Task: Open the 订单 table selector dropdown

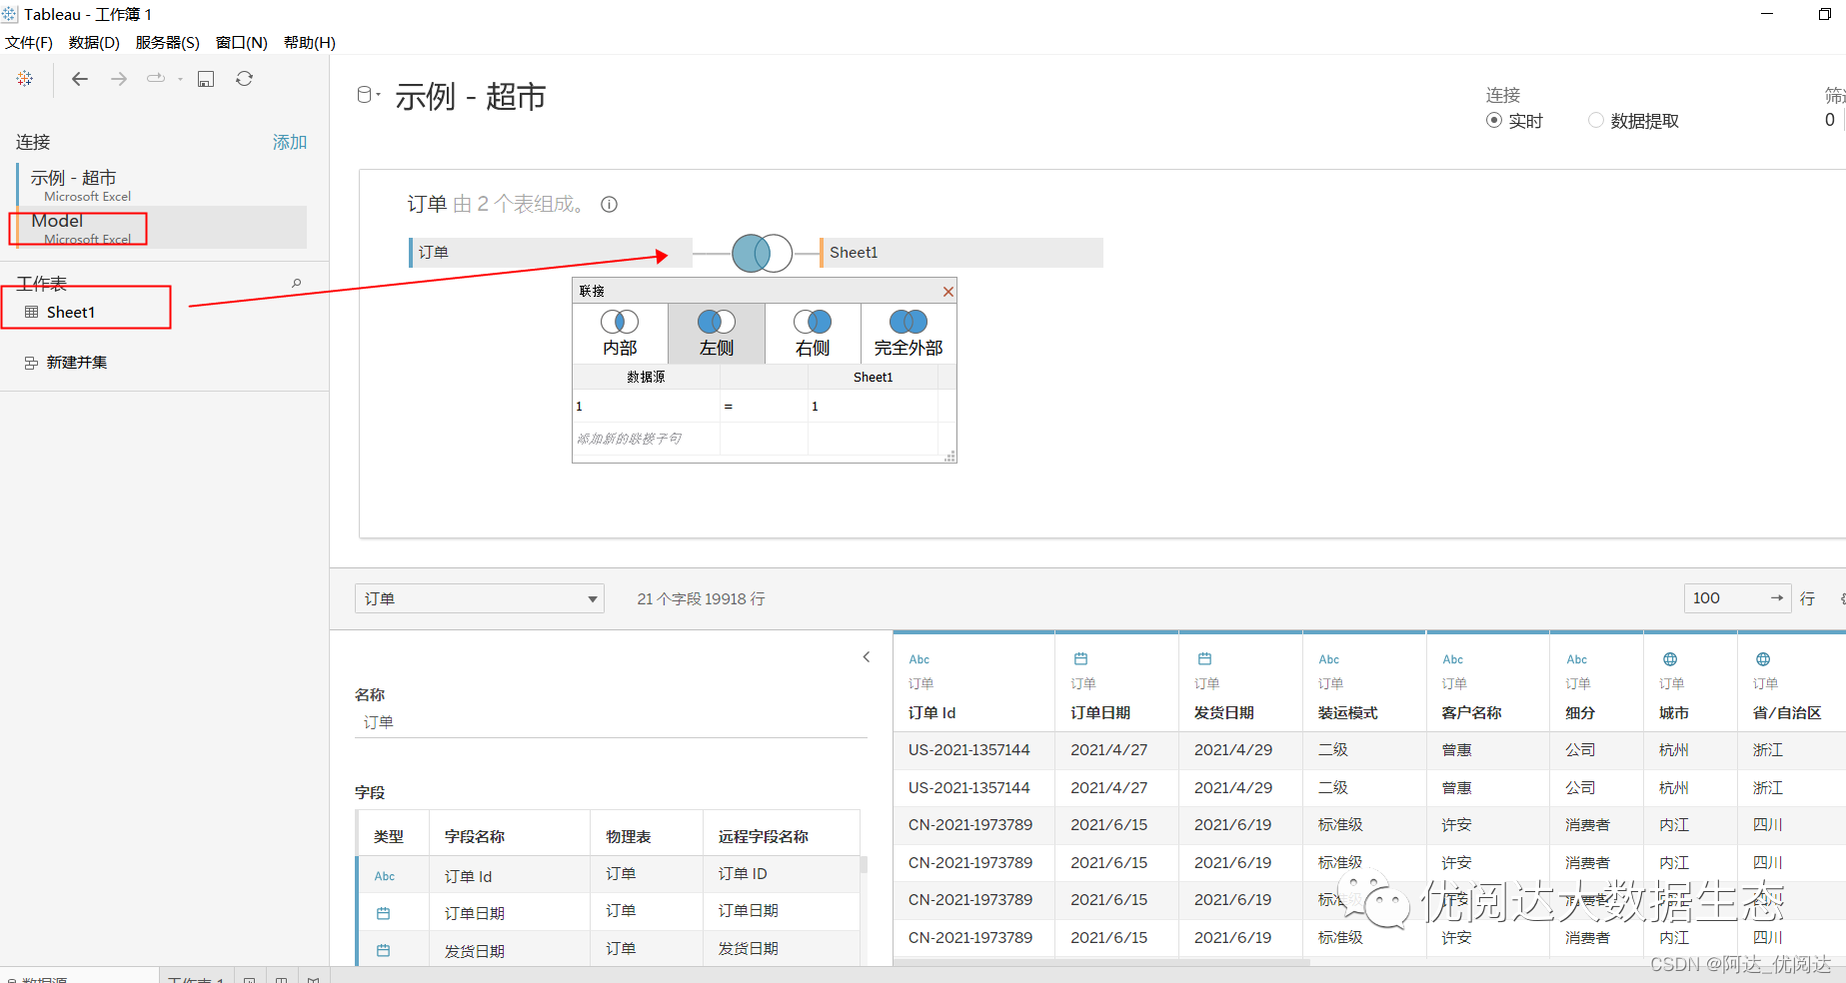Action: tap(480, 598)
